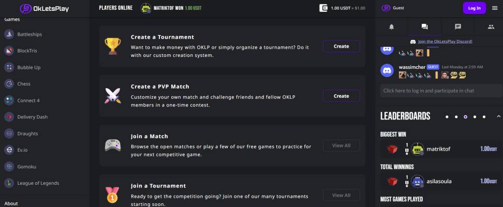
Task: Click the chat login input field
Action: tap(441, 91)
